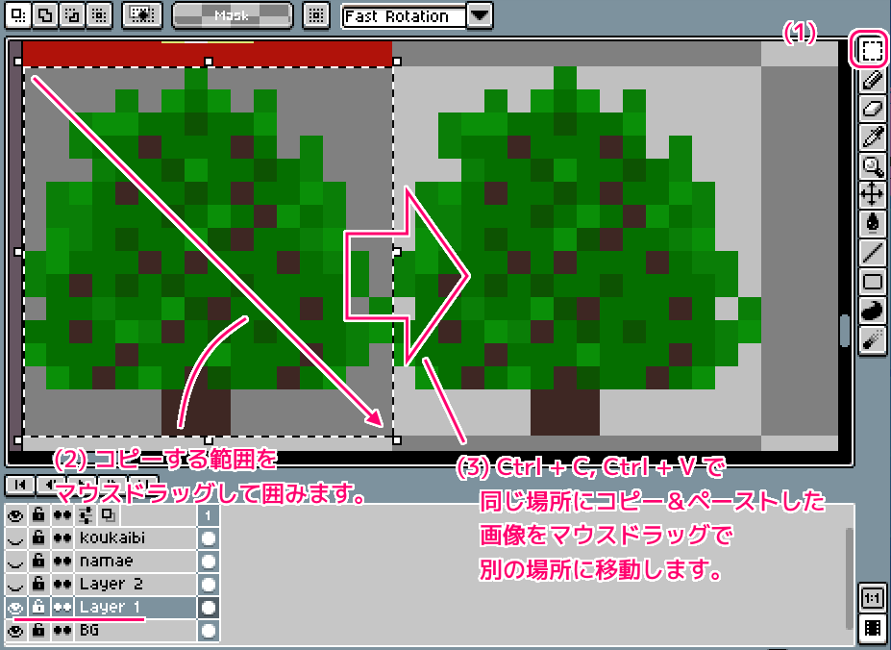The image size is (891, 650).
Task: Click the pixel grid icon near the bottom right
Action: point(873,629)
